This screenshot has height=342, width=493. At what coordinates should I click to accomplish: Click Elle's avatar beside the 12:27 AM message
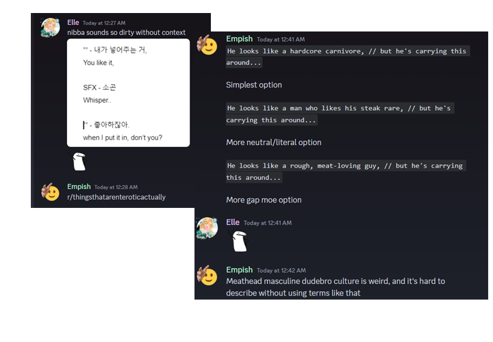click(52, 29)
